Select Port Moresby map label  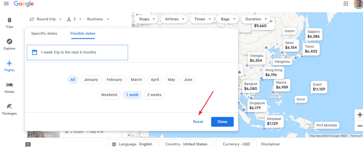326,125
